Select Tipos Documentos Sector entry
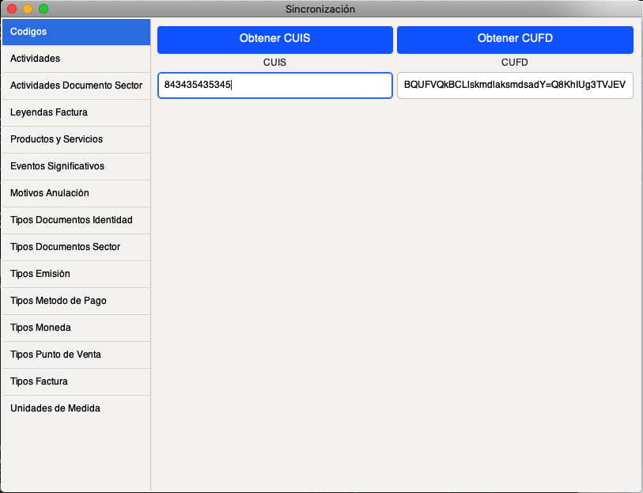This screenshot has height=493, width=643. [75, 247]
